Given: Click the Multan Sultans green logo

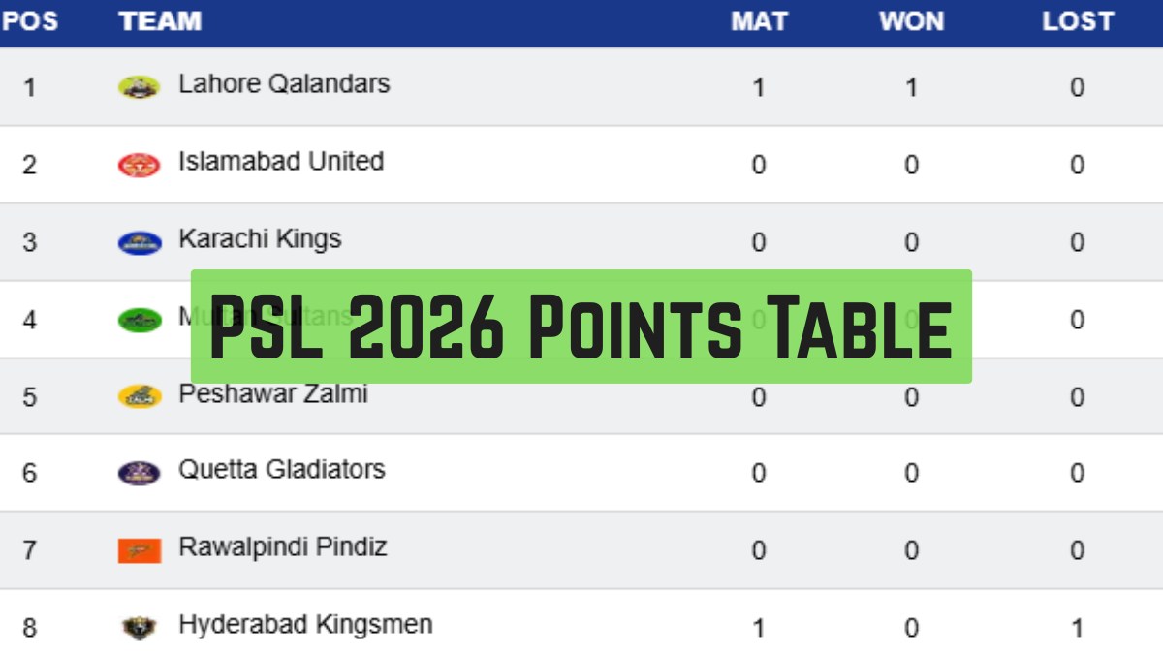Looking at the screenshot, I should (x=139, y=320).
